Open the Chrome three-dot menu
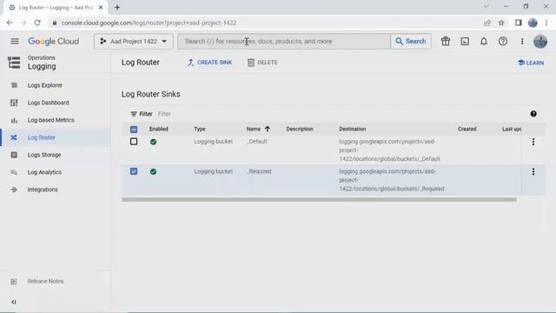 [x=546, y=23]
